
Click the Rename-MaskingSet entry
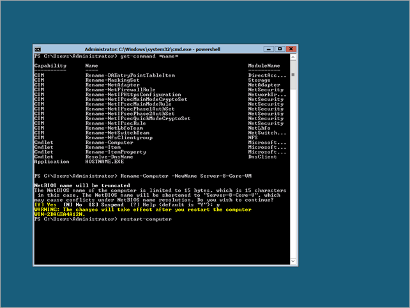112,80
